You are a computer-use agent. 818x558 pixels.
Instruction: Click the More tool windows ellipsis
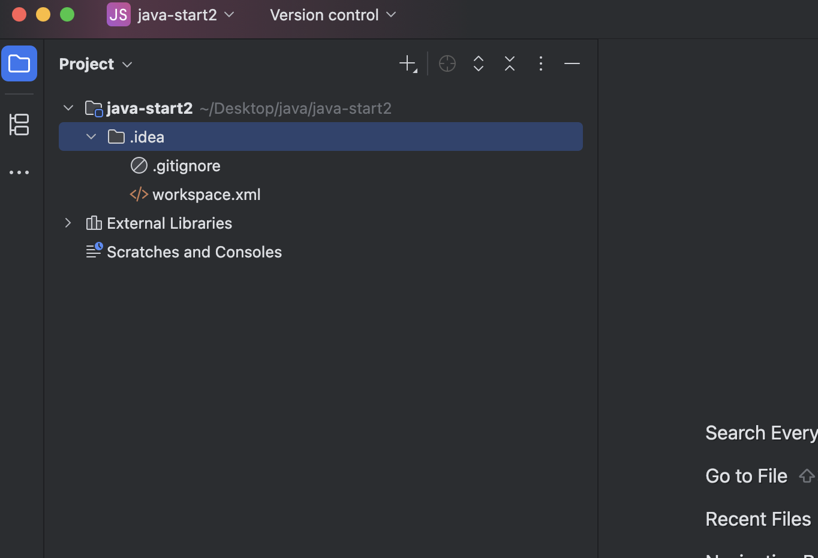pos(19,172)
